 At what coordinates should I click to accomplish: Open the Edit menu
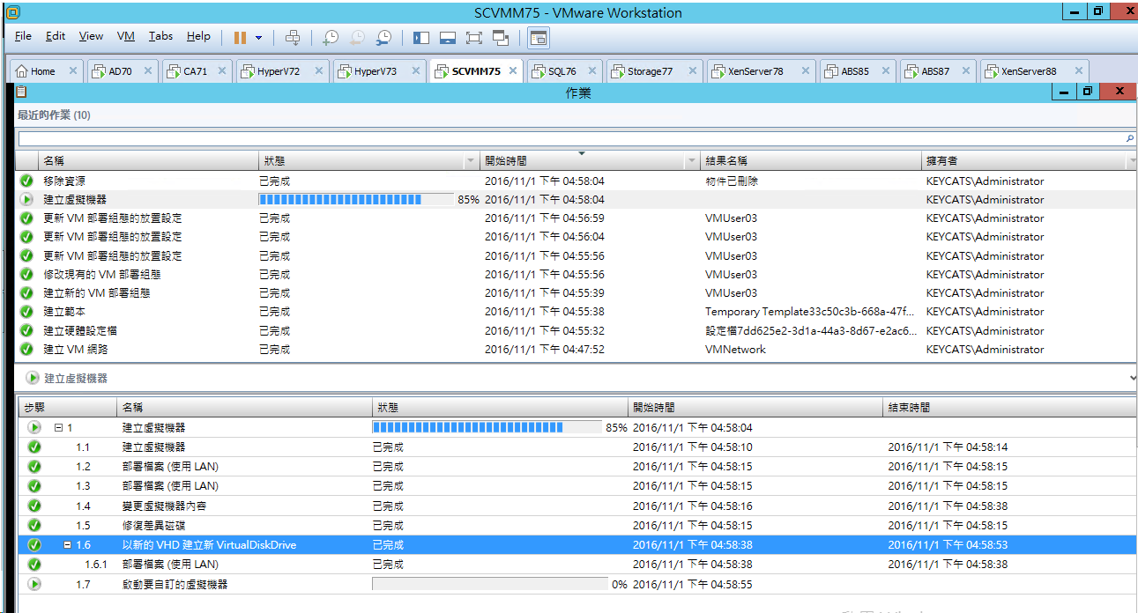coord(56,36)
